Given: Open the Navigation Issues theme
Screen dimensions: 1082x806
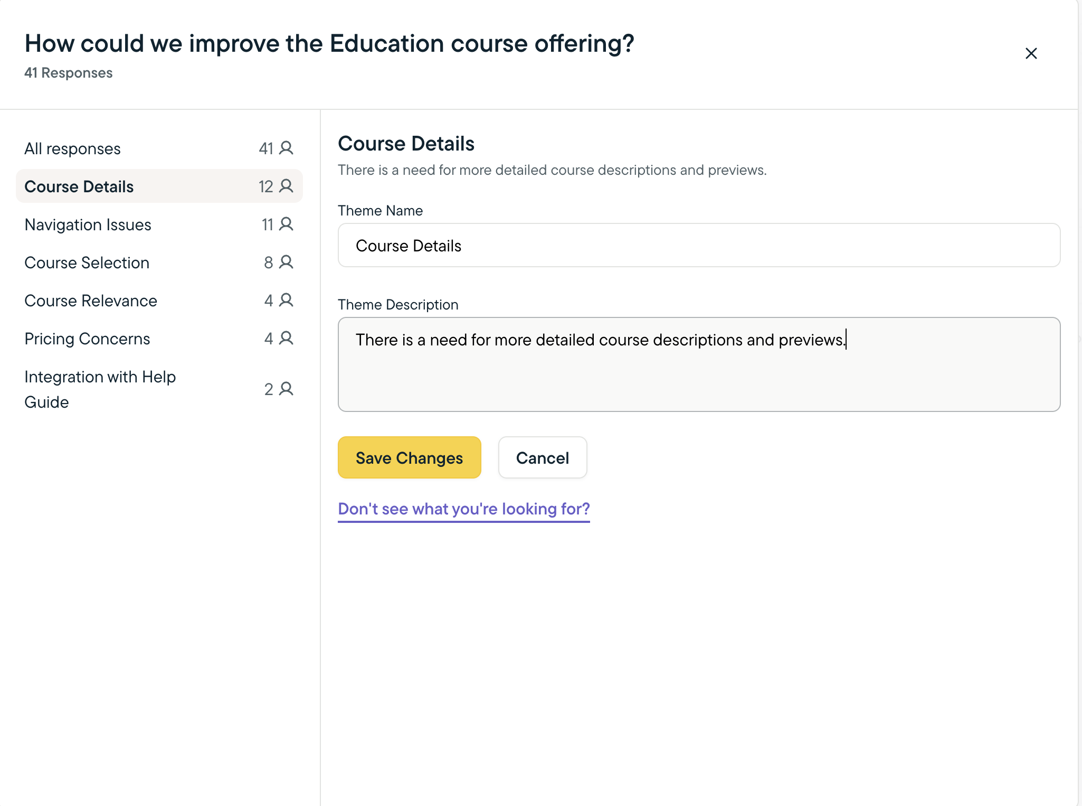Looking at the screenshot, I should pos(88,225).
